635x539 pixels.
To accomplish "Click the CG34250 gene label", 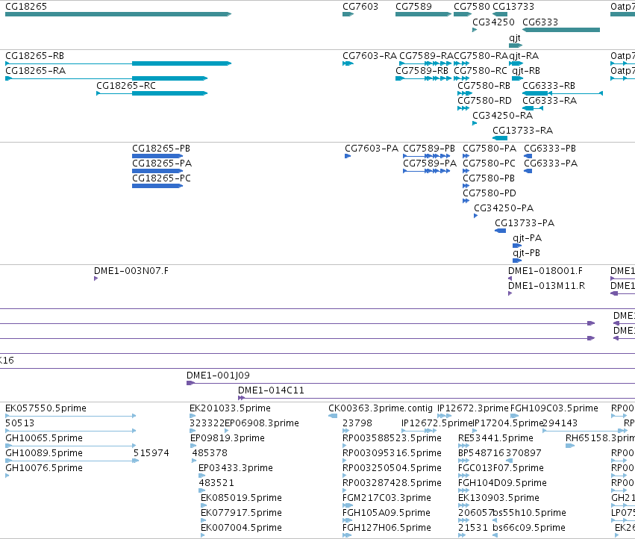I will click(494, 22).
